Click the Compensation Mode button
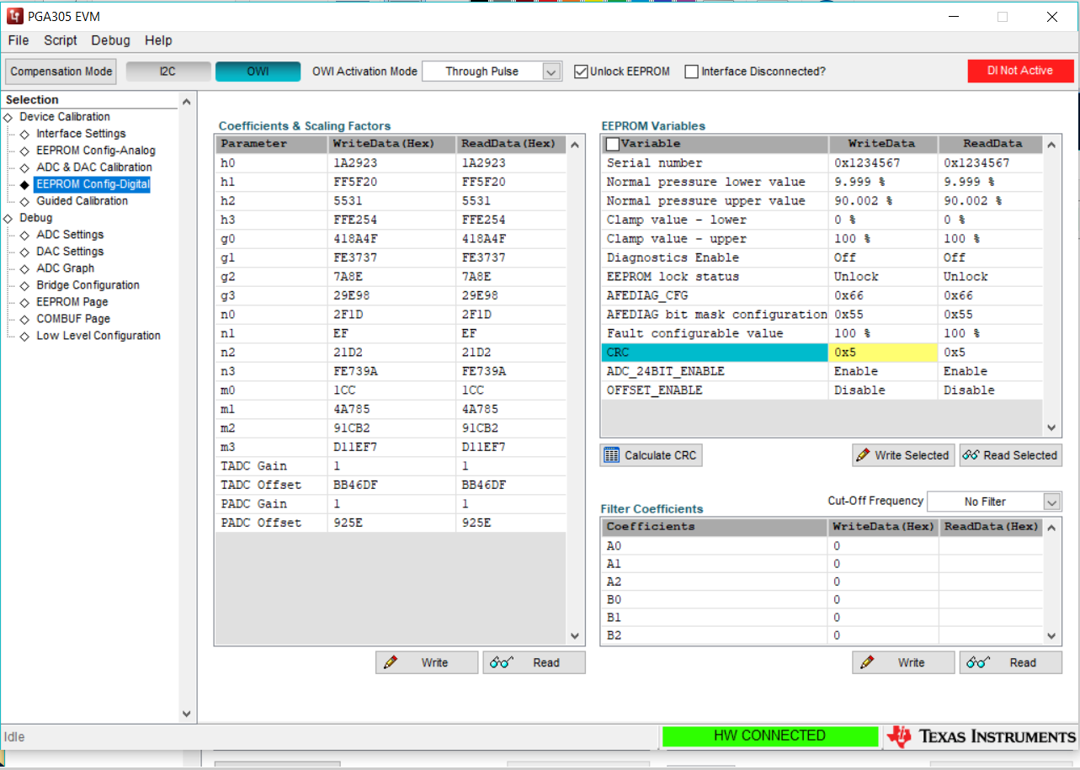This screenshot has width=1080, height=770. tap(61, 72)
